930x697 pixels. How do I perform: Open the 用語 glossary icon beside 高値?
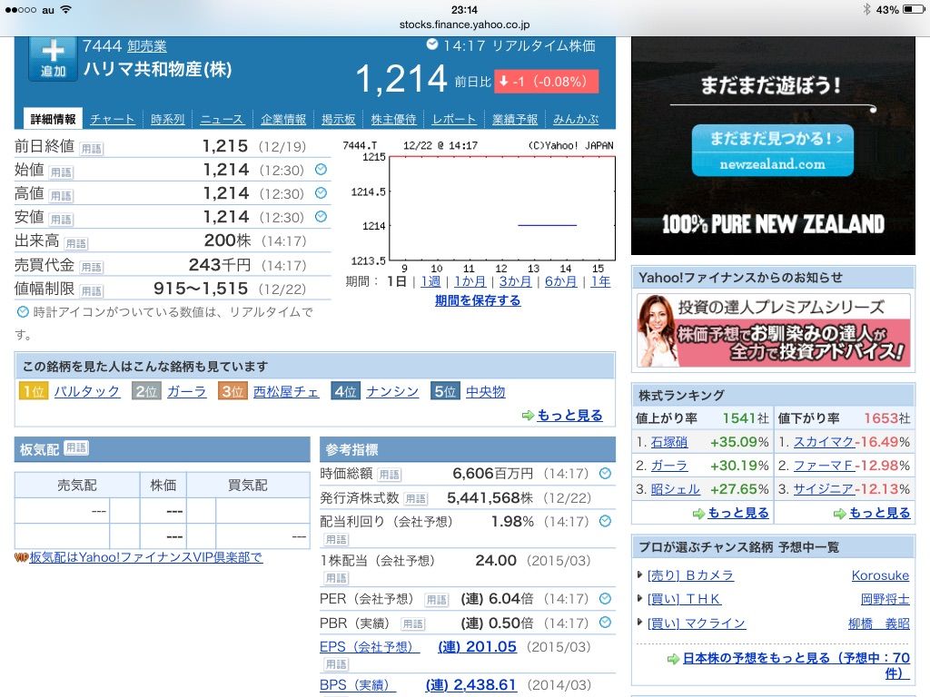coord(61,196)
